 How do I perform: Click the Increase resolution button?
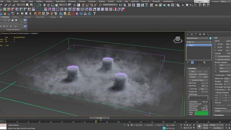click(223, 56)
